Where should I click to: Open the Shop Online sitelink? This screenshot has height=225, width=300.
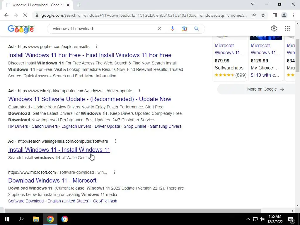135,126
